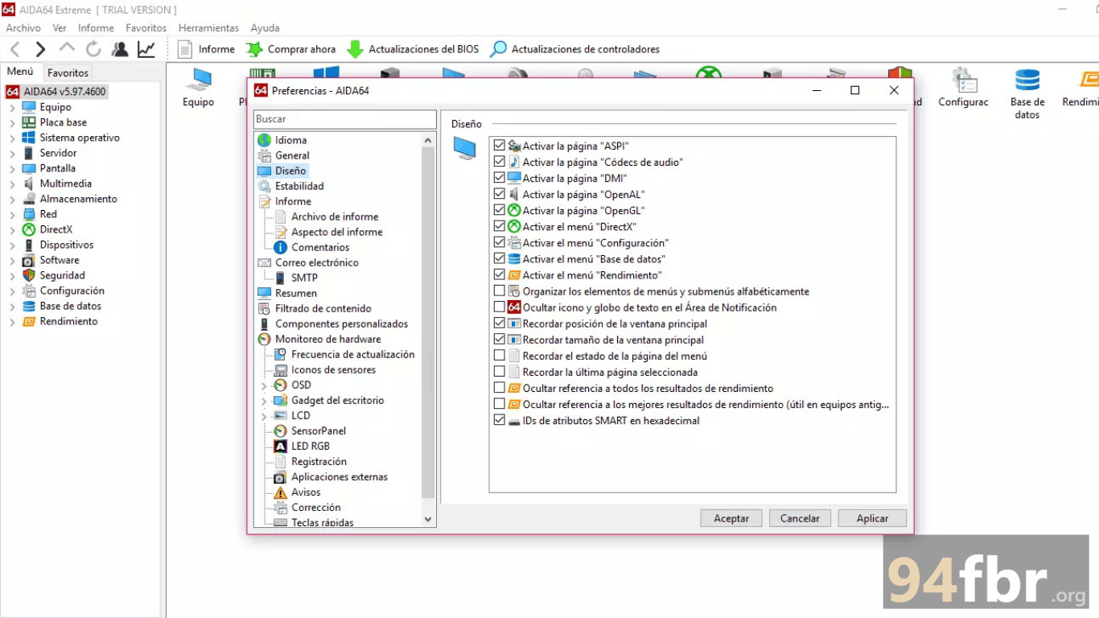1099x618 pixels.
Task: Select SensorPanel in preferences tree
Action: pyautogui.click(x=310, y=431)
